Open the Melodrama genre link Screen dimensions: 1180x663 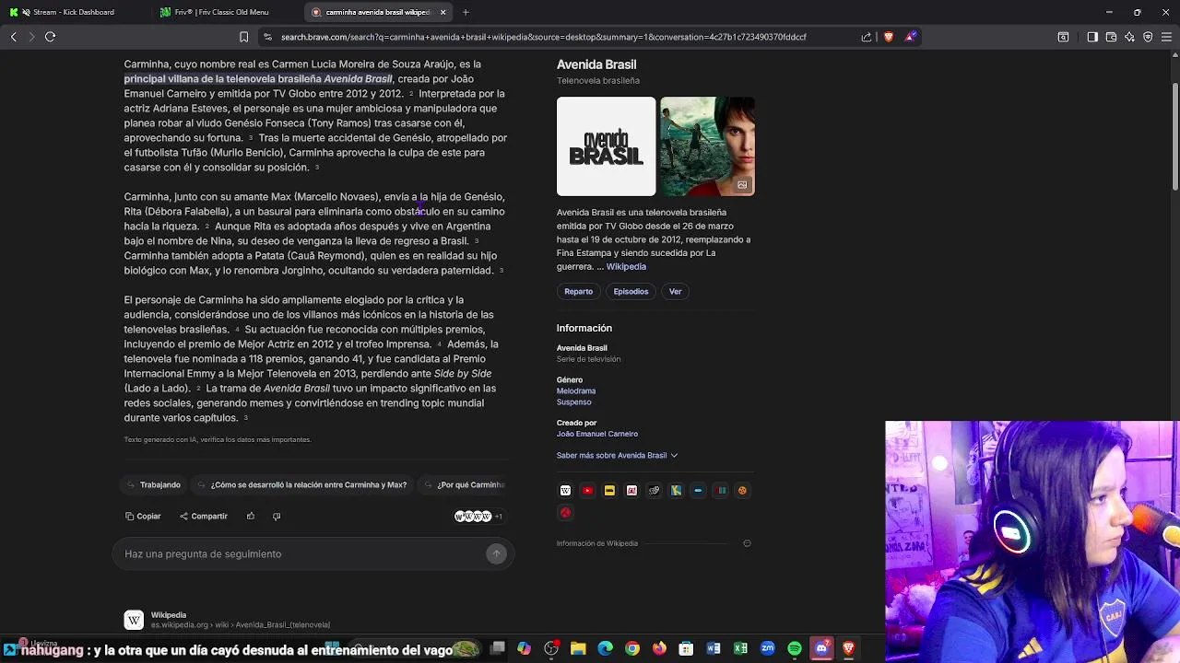point(576,391)
